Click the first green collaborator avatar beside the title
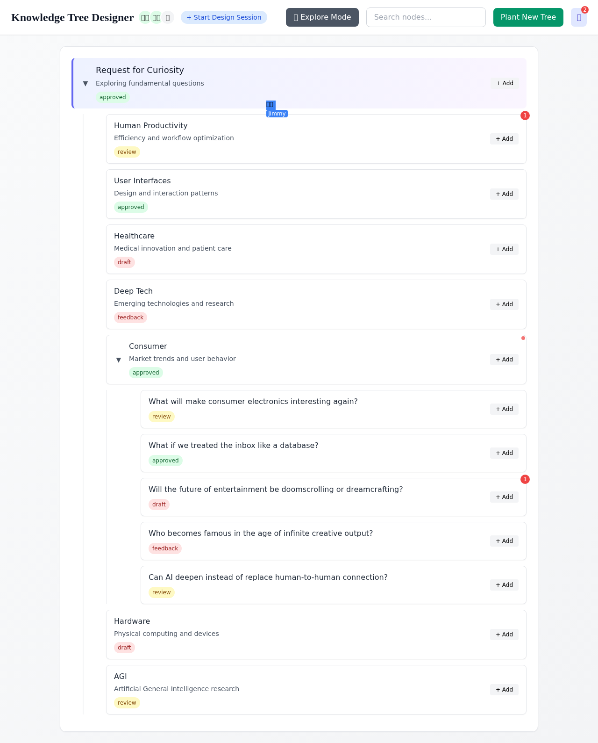 tap(145, 17)
